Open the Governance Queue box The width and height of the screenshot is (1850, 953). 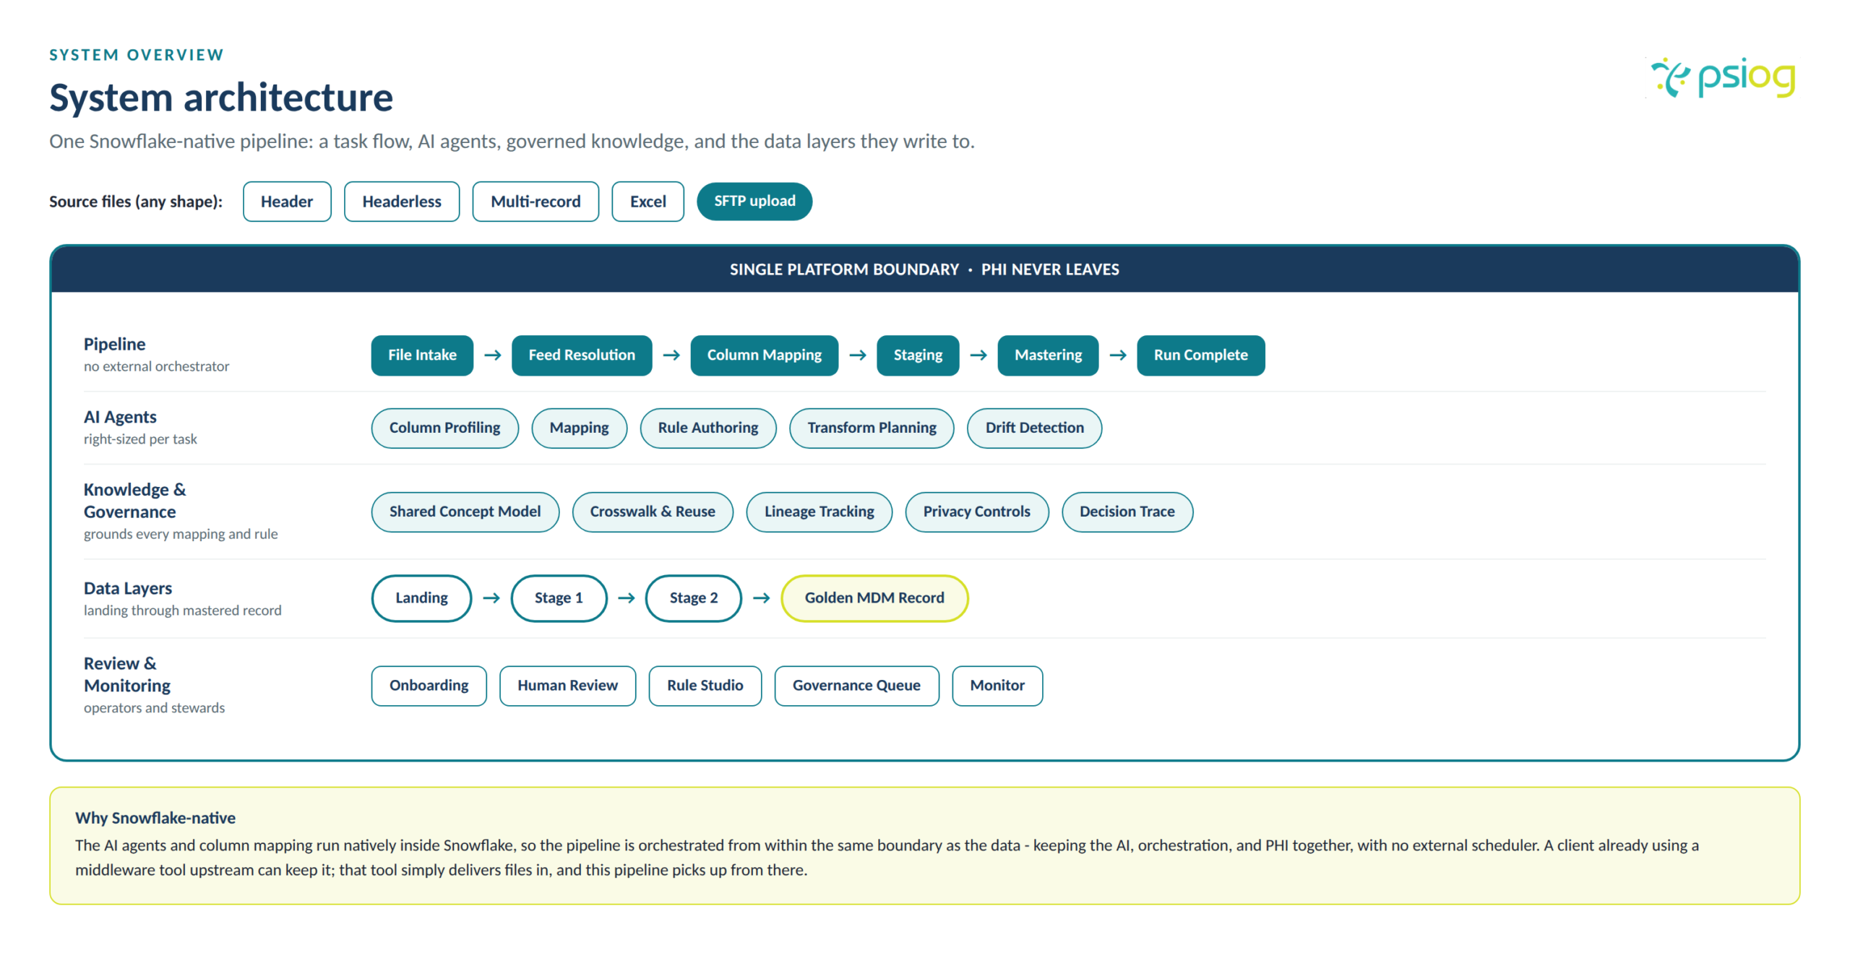coord(856,686)
